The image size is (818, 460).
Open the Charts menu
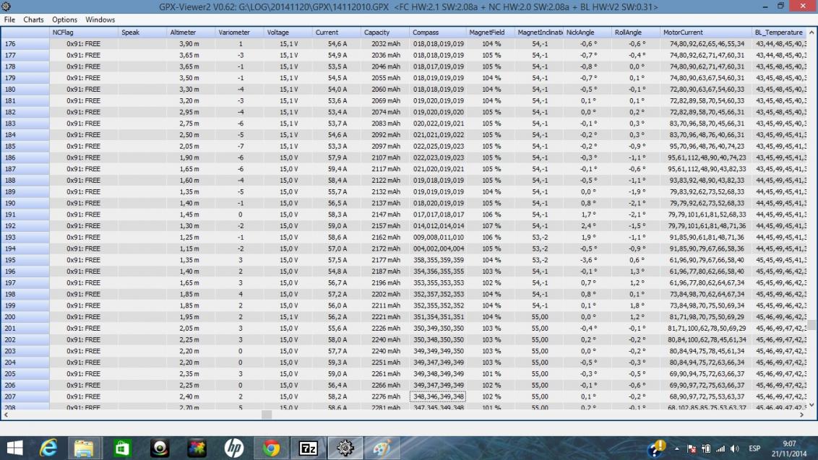(33, 19)
